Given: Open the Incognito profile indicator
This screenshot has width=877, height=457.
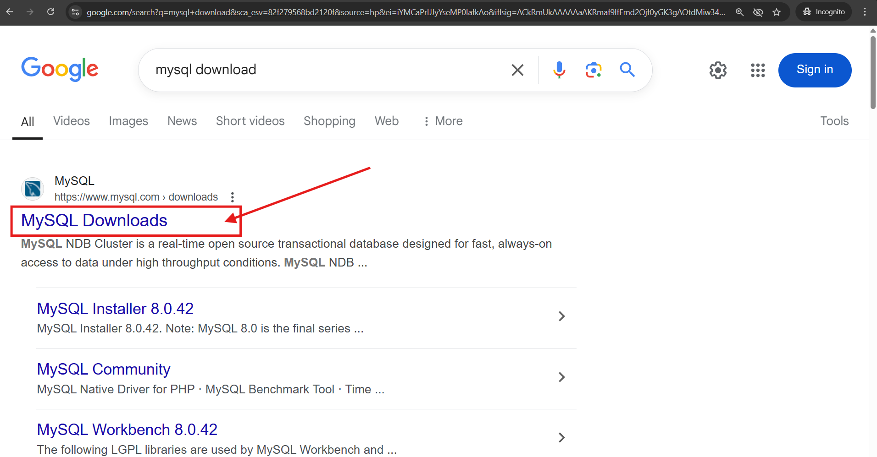Looking at the screenshot, I should [x=824, y=12].
